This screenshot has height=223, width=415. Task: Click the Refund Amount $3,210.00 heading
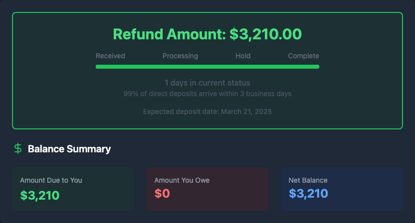click(x=207, y=34)
